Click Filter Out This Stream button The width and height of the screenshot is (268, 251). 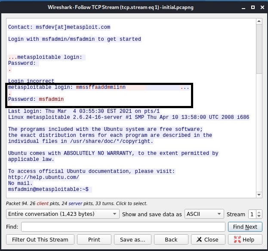coord(40,239)
